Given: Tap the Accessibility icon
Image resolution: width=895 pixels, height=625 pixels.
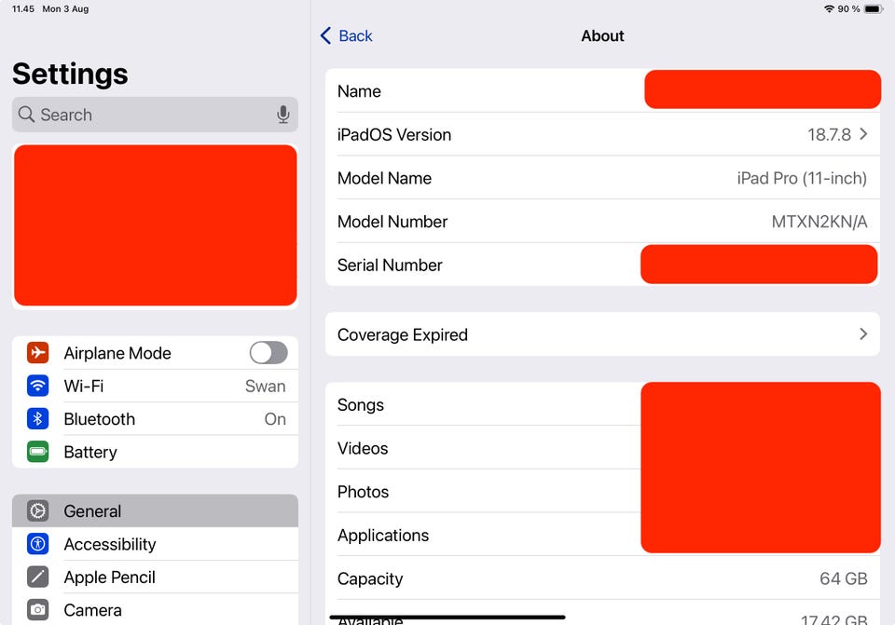Looking at the screenshot, I should click(37, 544).
